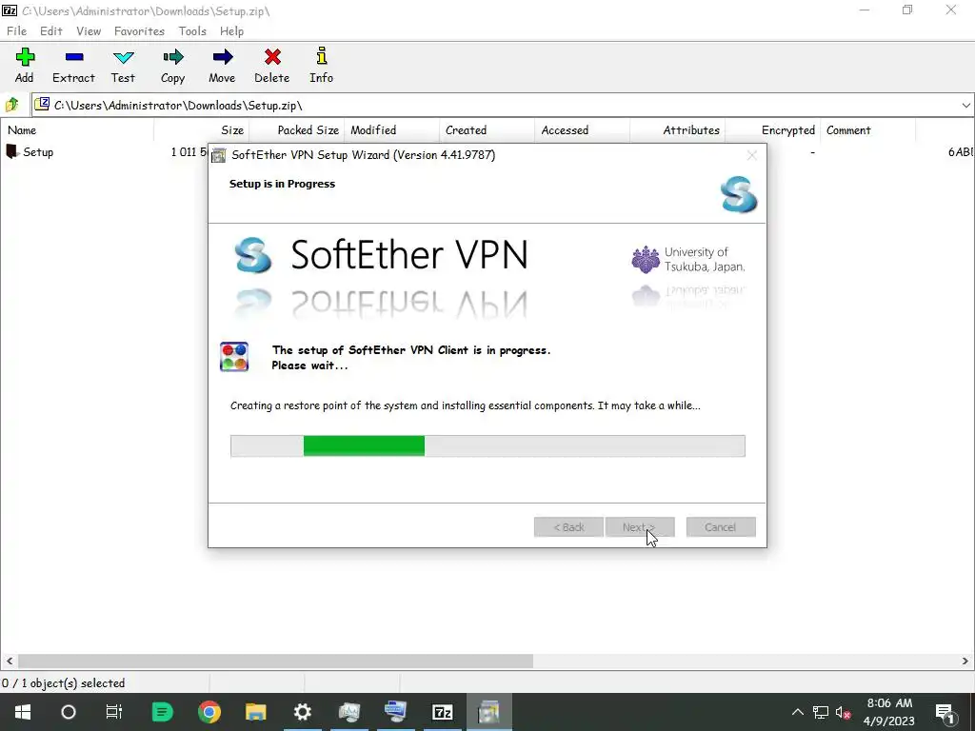Click the Move toolbar icon
The width and height of the screenshot is (975, 731).
click(x=222, y=58)
